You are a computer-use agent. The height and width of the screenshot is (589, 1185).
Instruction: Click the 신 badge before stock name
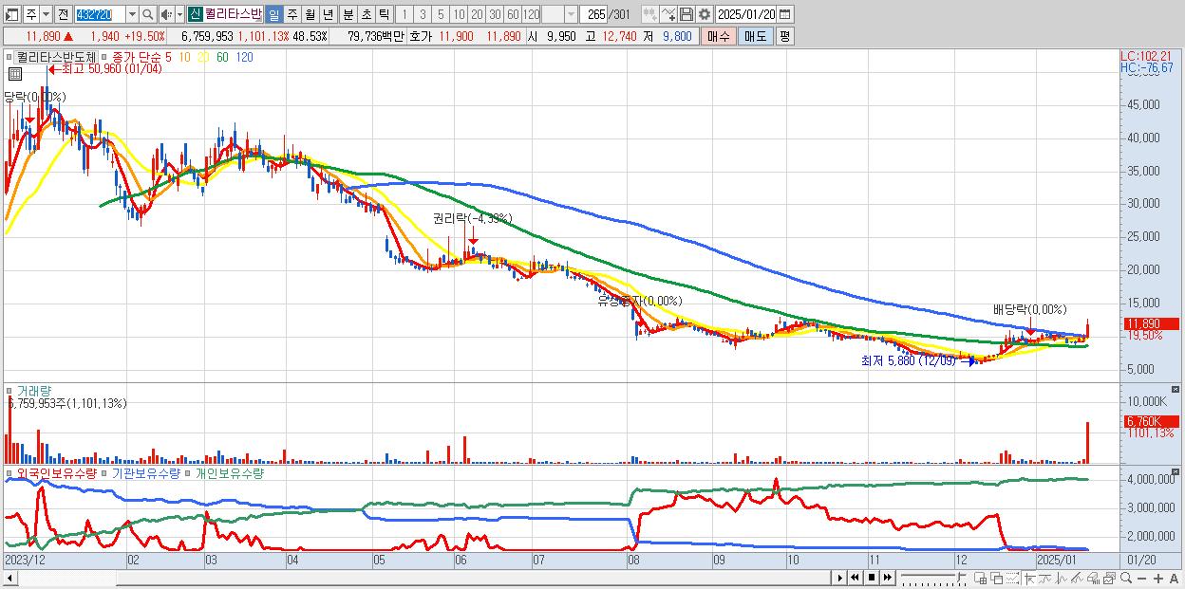[x=195, y=14]
